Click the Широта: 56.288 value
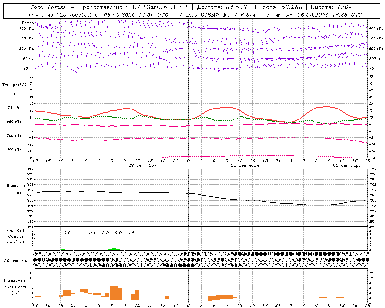Viewport: 385px width, 308px height. point(279,7)
